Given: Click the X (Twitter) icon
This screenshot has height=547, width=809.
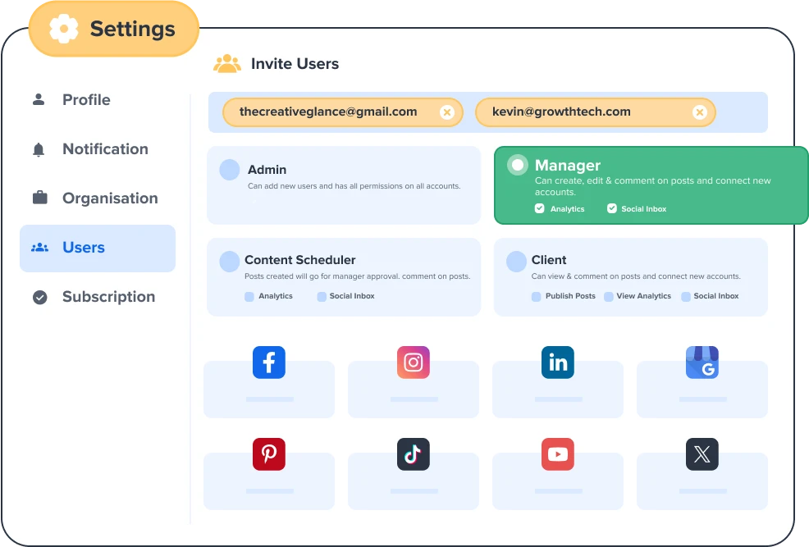Looking at the screenshot, I should (x=702, y=454).
